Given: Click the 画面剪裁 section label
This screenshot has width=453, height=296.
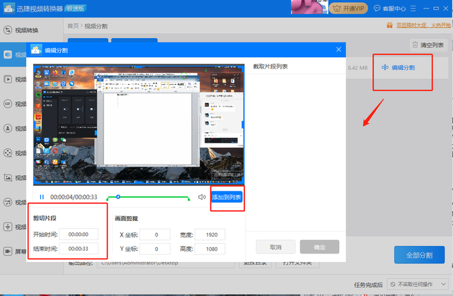Looking at the screenshot, I should click(126, 218).
